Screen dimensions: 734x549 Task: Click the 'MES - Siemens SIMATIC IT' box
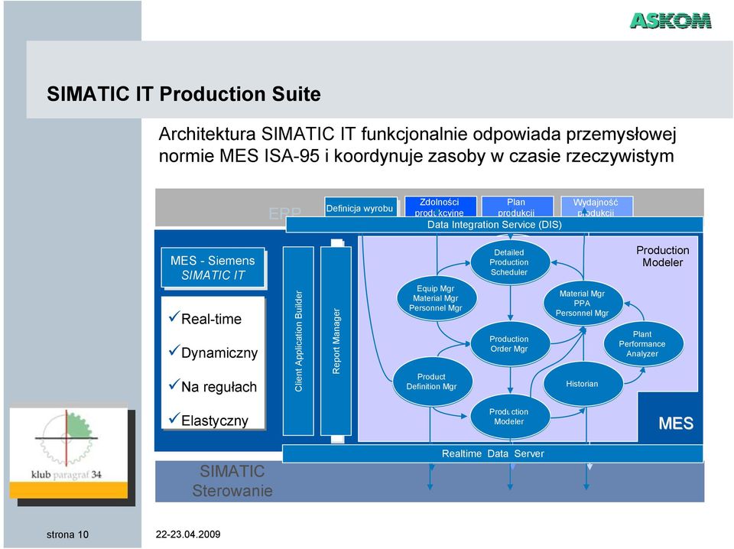point(213,268)
